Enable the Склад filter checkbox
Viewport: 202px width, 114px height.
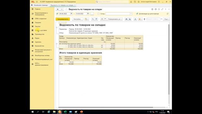coord(98,14)
